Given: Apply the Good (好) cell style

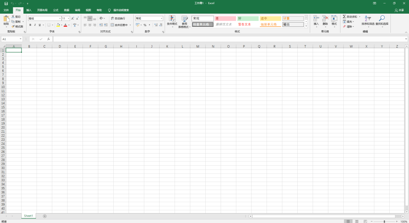Looking at the screenshot, I should tap(248, 19).
